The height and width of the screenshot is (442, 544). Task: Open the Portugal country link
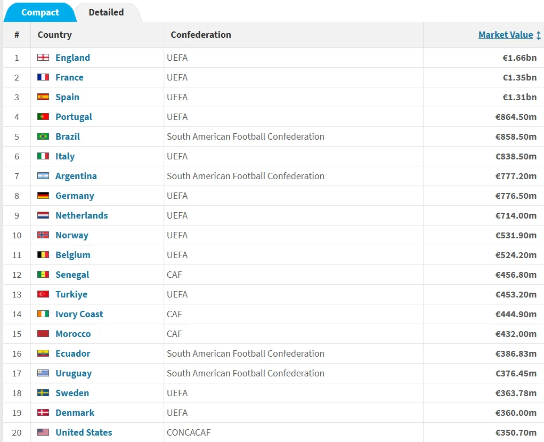[x=74, y=117]
